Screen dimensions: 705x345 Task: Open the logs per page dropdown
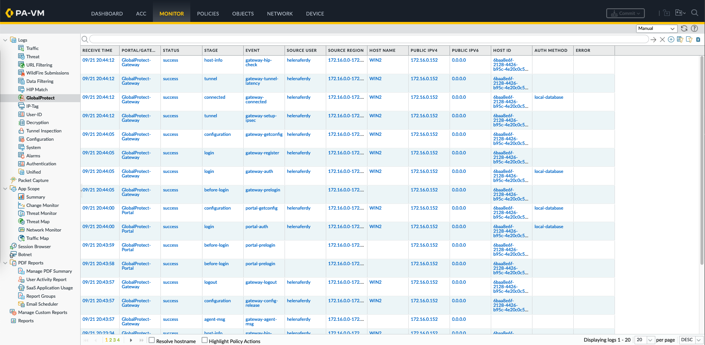[x=645, y=340]
